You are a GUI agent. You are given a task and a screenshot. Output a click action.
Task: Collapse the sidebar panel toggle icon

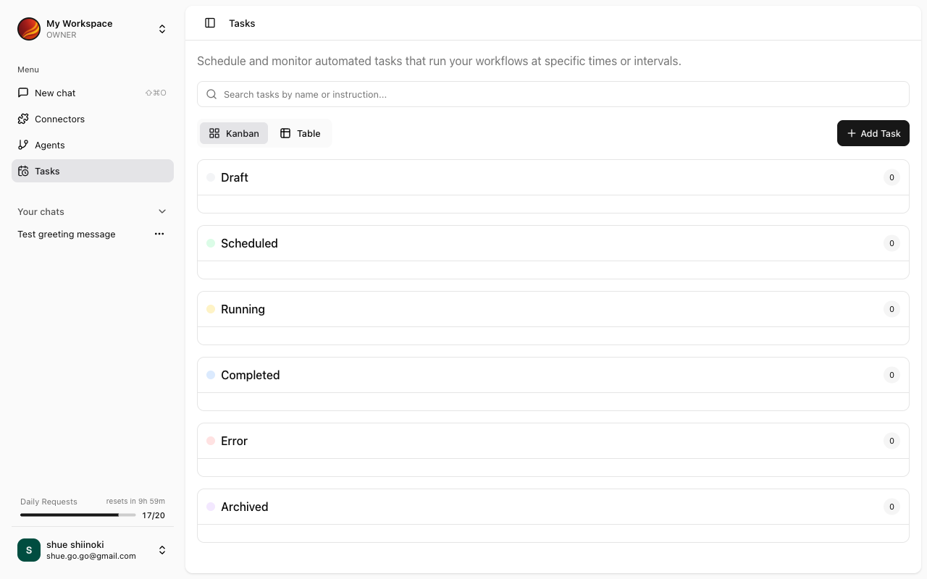pos(210,22)
